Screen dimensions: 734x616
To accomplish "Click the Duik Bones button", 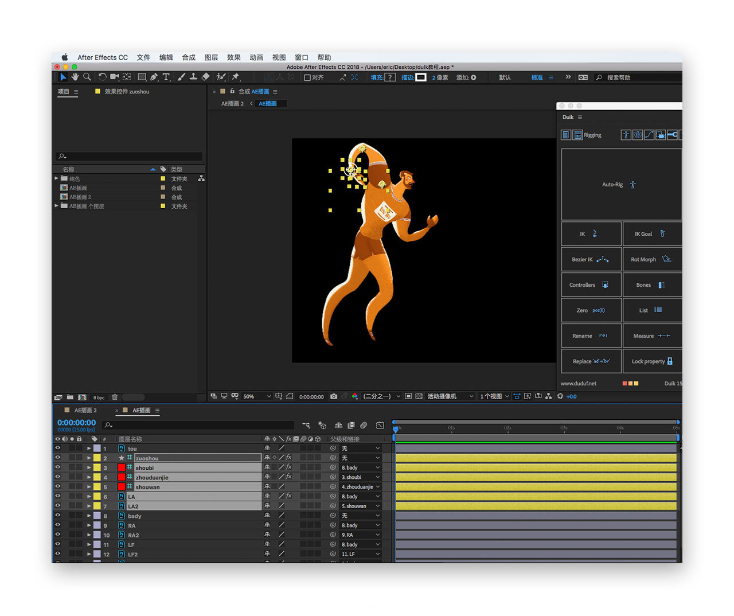I will click(652, 285).
